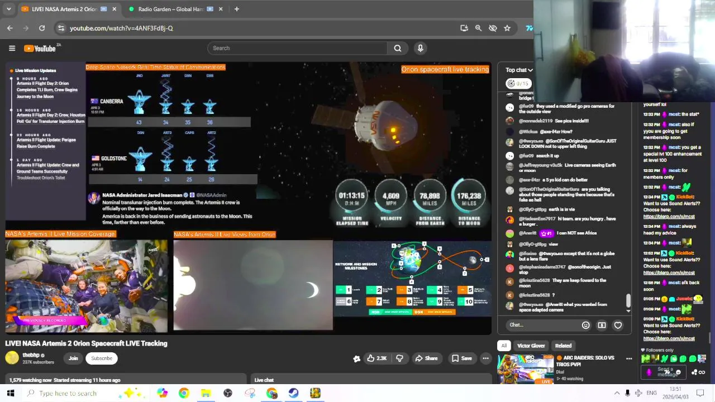Select the Victor Glover filter chip
This screenshot has width=715, height=402.
tap(531, 346)
